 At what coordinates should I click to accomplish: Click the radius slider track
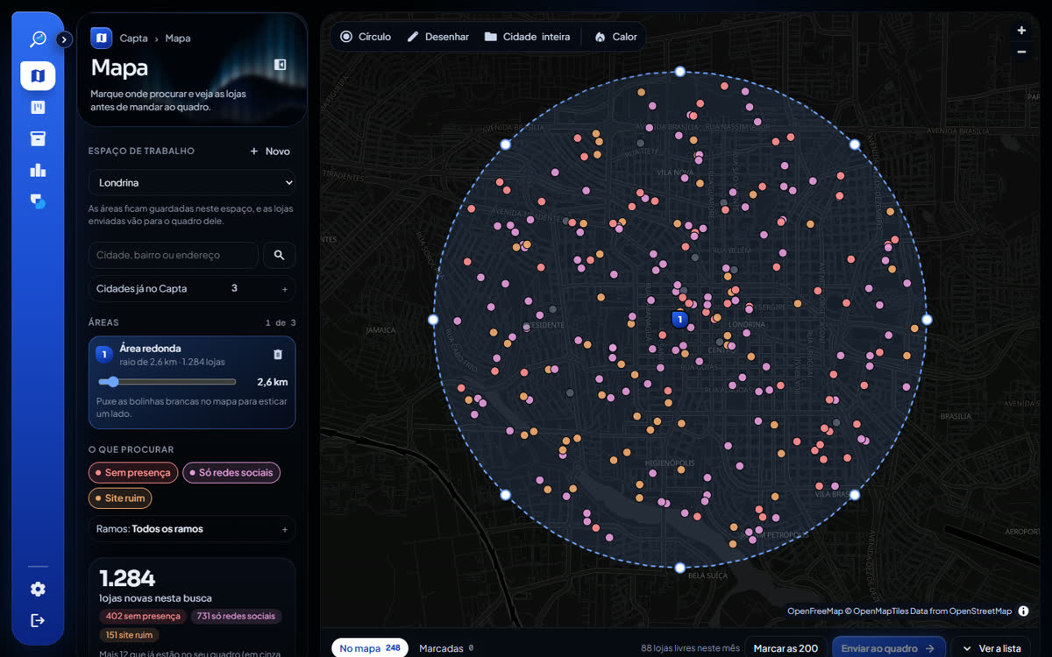click(x=167, y=382)
